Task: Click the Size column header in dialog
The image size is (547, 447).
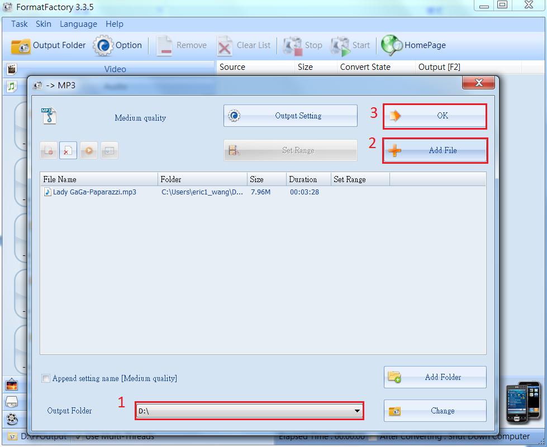Action: point(267,179)
